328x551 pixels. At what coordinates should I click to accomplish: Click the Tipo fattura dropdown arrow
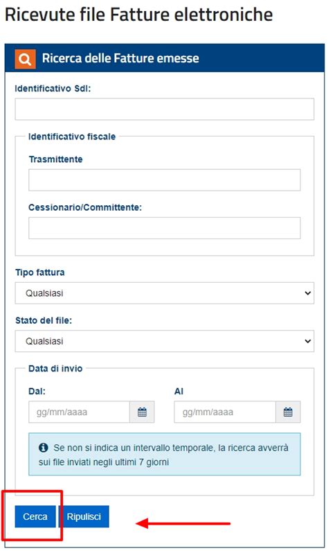[x=308, y=293]
